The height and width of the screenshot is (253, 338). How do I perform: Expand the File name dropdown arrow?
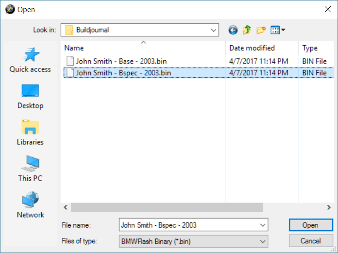pos(263,225)
